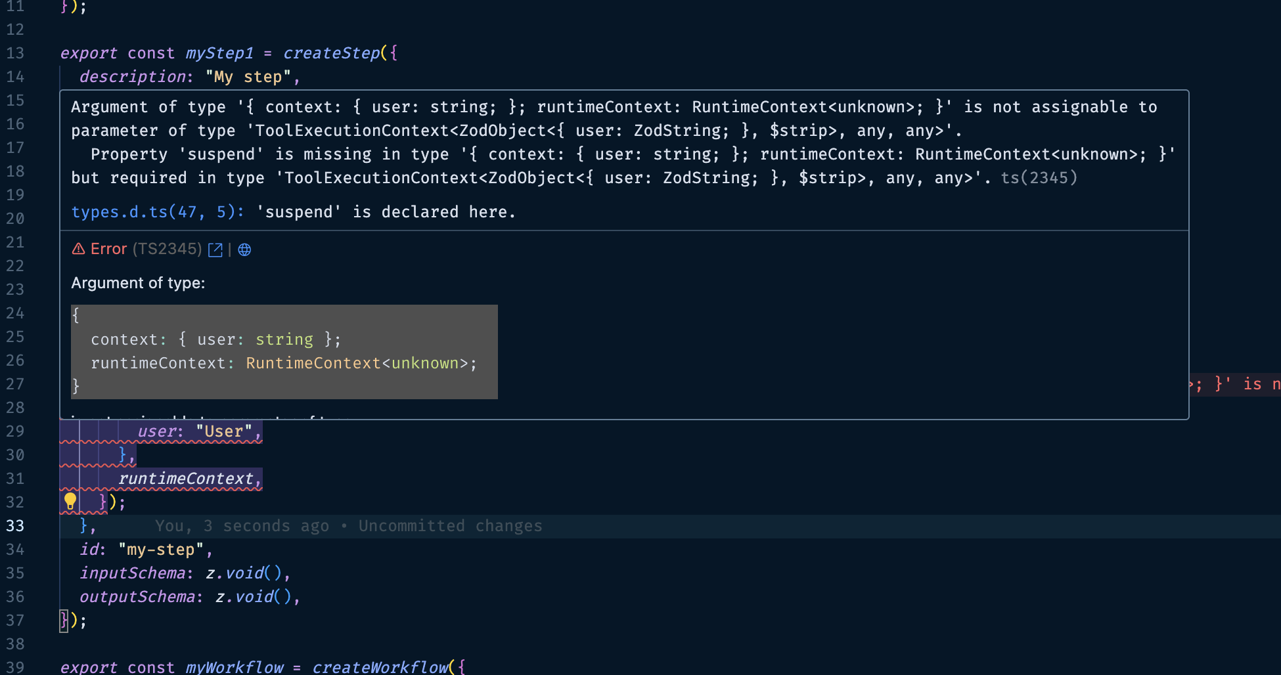Click line number 37 in the gutter

[x=15, y=621]
